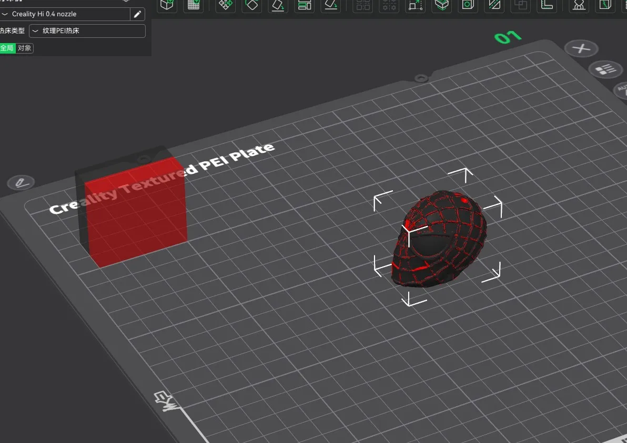Screen dimensions: 627x443
Task: Switch to the 全局 tab
Action: (7, 48)
